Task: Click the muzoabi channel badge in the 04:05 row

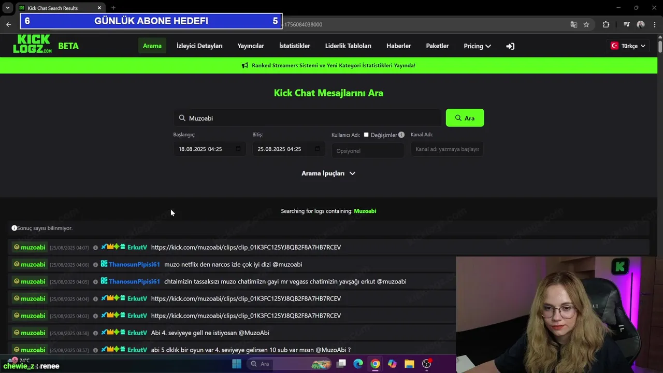Action: (30, 282)
